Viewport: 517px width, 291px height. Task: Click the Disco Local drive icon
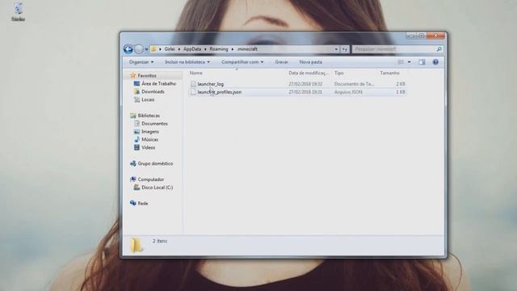pos(137,188)
